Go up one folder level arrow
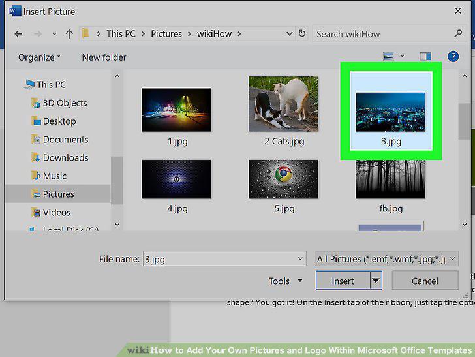Image resolution: width=475 pixels, height=357 pixels. (69, 34)
